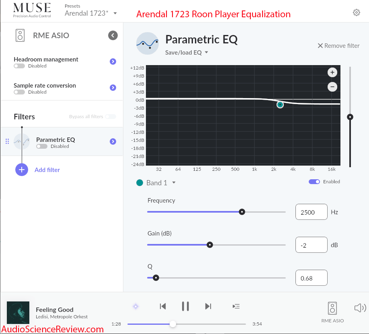The width and height of the screenshot is (369, 334).
Task: Click the plus circle to add filter
Action: [x=22, y=170]
